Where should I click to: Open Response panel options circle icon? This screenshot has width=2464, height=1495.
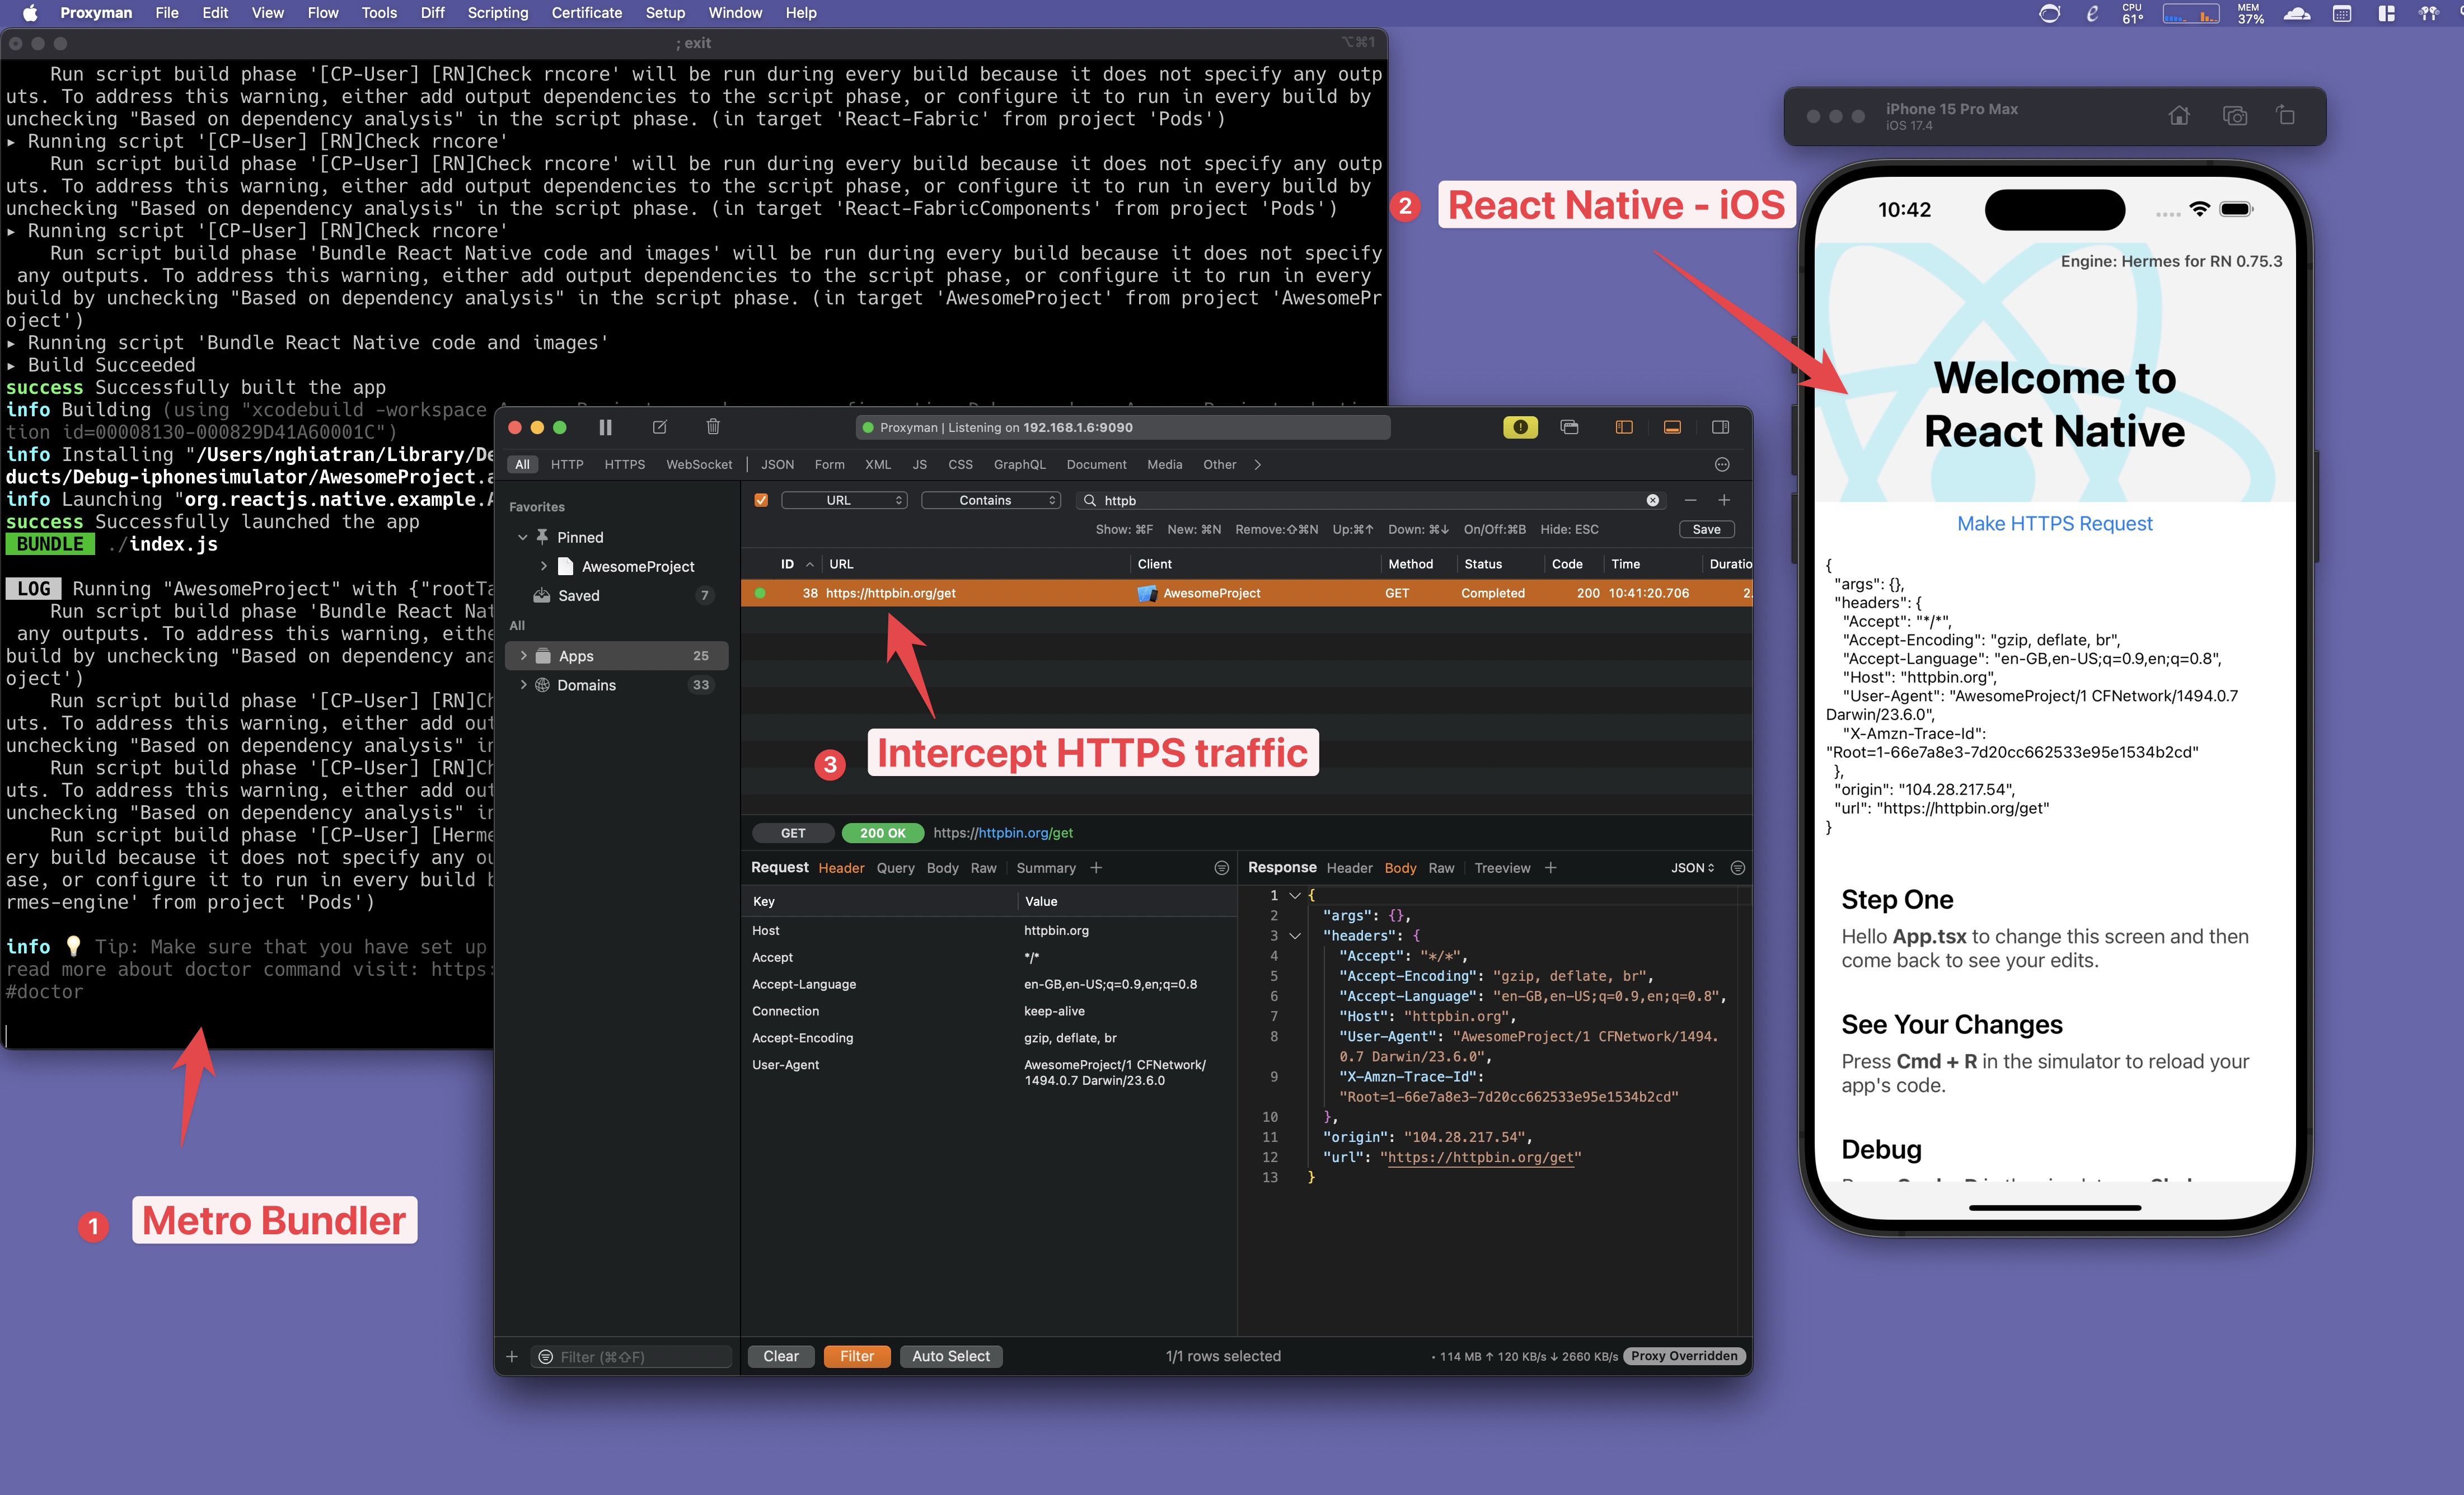click(x=1738, y=867)
